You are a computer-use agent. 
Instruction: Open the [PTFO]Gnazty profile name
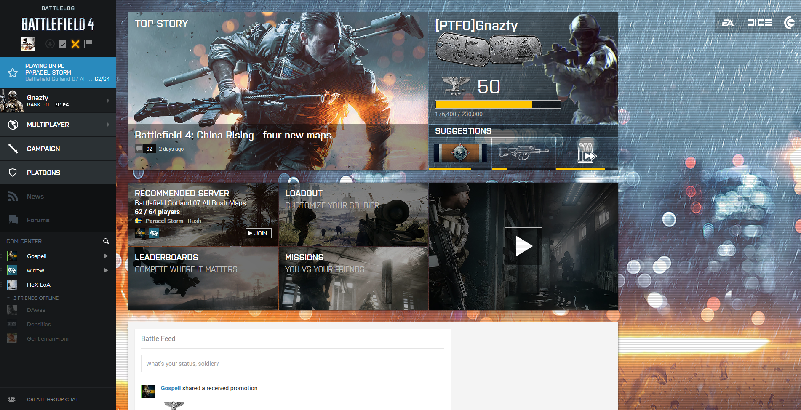476,25
